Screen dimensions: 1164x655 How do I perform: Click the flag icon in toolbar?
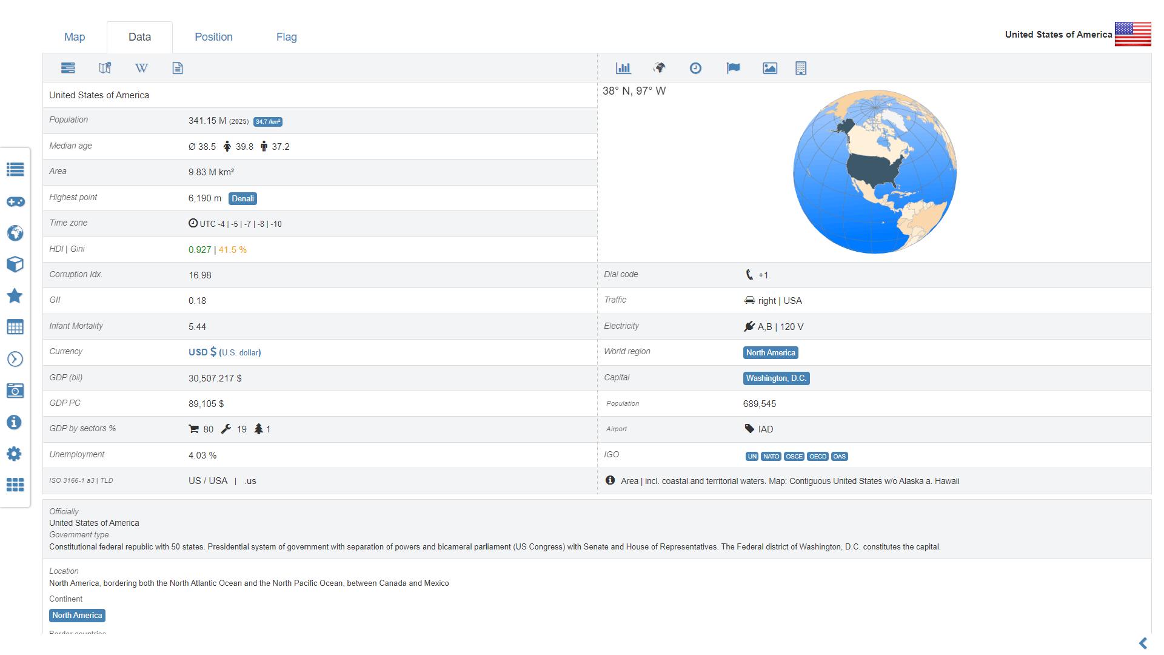[733, 68]
